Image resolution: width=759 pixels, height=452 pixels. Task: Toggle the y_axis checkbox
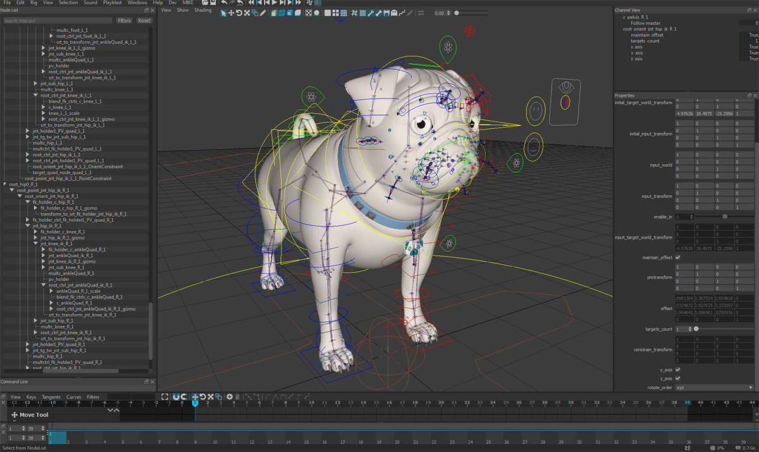coord(678,369)
